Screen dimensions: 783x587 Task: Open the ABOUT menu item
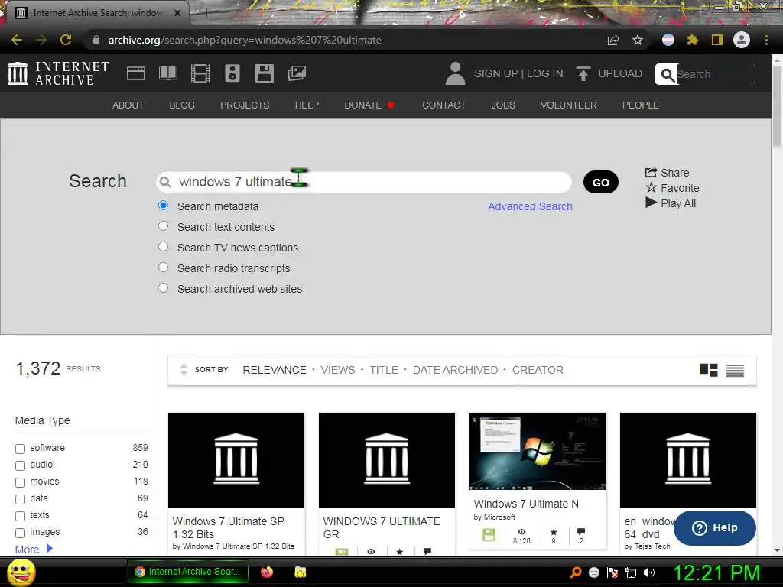tap(128, 105)
